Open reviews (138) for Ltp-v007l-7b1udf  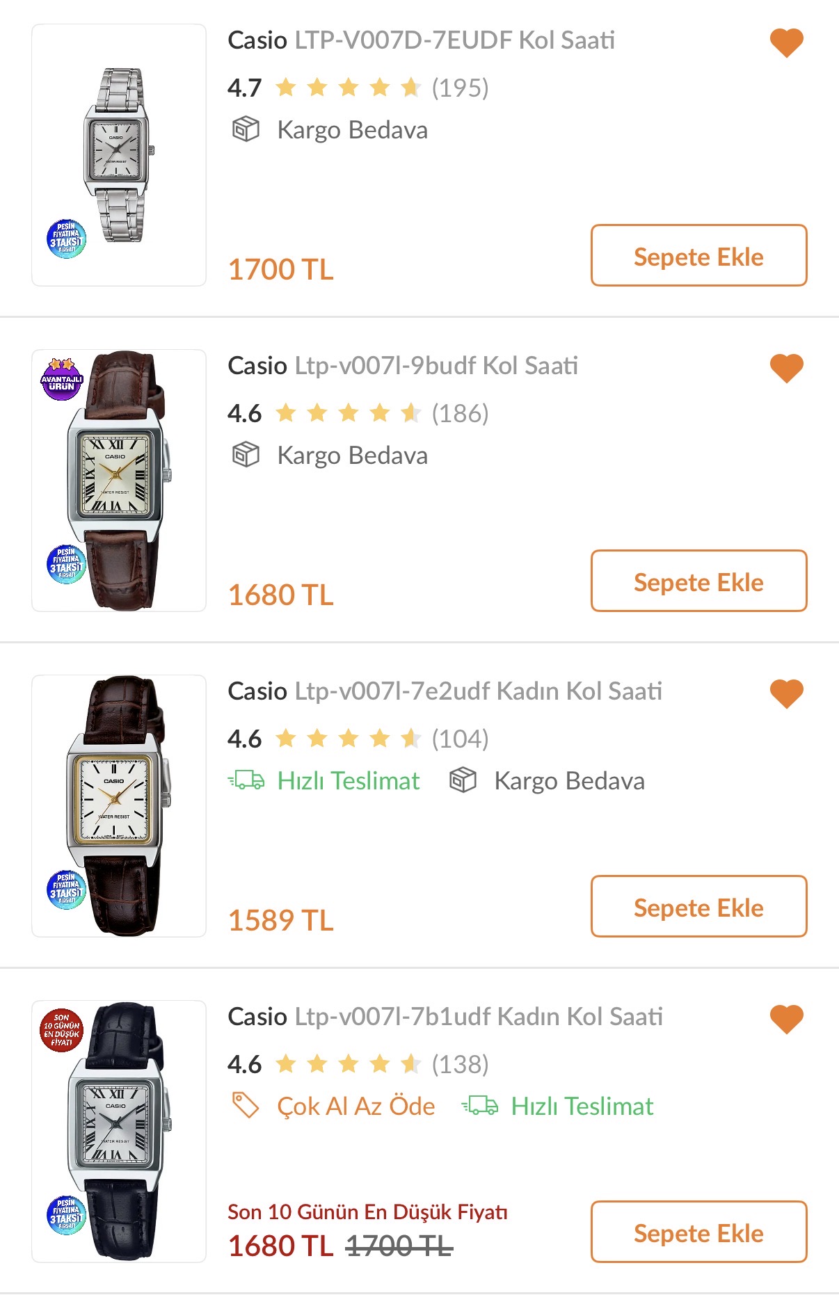[461, 1064]
